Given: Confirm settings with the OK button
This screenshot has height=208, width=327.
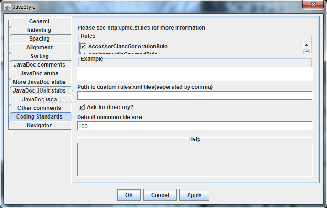Looking at the screenshot, I should coord(129,195).
